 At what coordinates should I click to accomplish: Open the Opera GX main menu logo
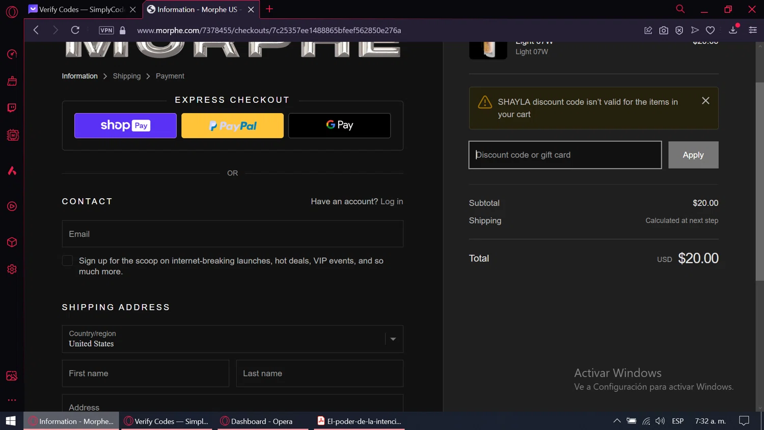point(12,11)
